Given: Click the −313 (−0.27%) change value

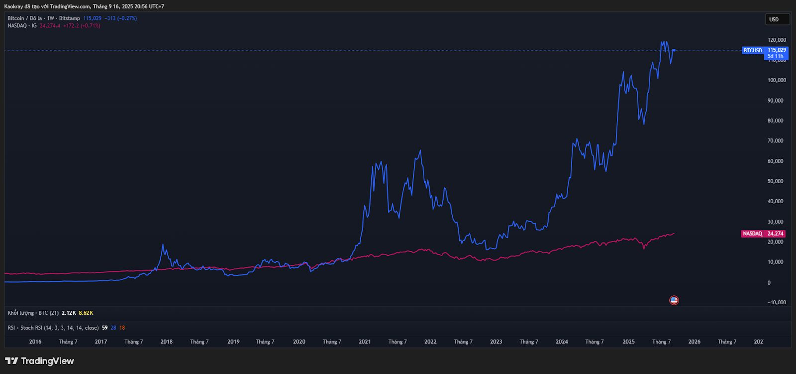Looking at the screenshot, I should (x=120, y=18).
